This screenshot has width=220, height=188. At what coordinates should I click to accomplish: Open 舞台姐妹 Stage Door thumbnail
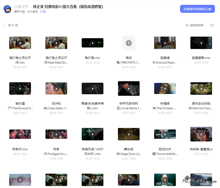129,134
